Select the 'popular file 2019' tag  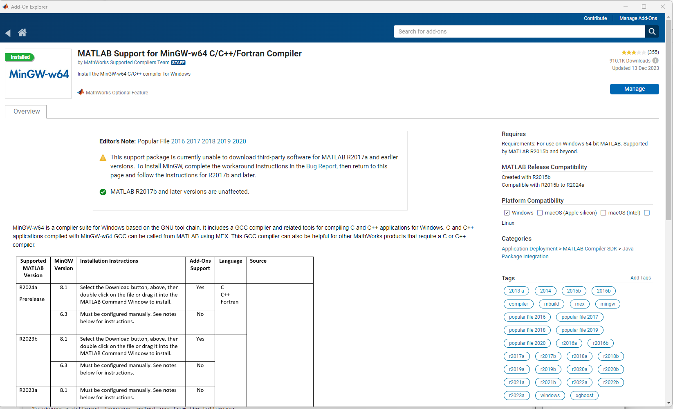click(580, 330)
